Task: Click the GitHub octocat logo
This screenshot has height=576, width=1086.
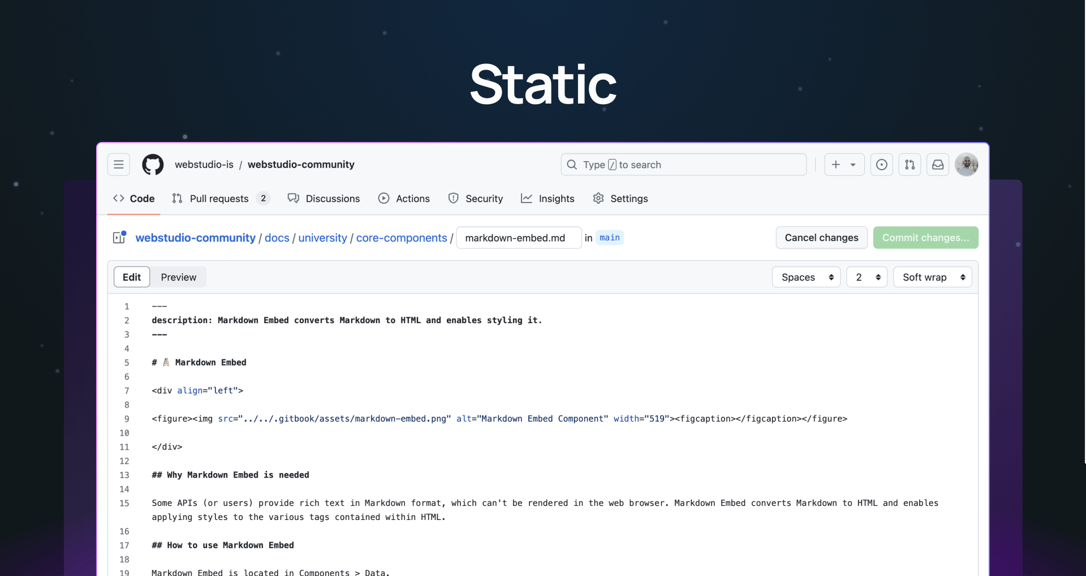Action: click(x=153, y=165)
